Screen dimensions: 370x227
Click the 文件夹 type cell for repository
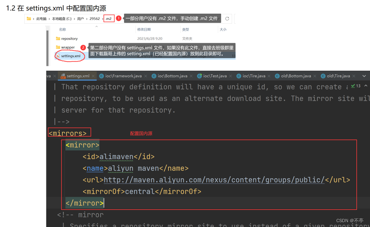pos(187,39)
